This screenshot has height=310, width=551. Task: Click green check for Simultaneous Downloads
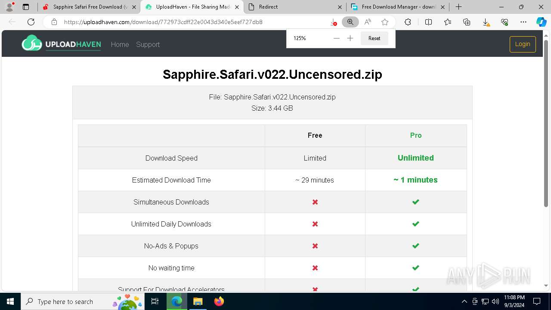[x=415, y=202]
